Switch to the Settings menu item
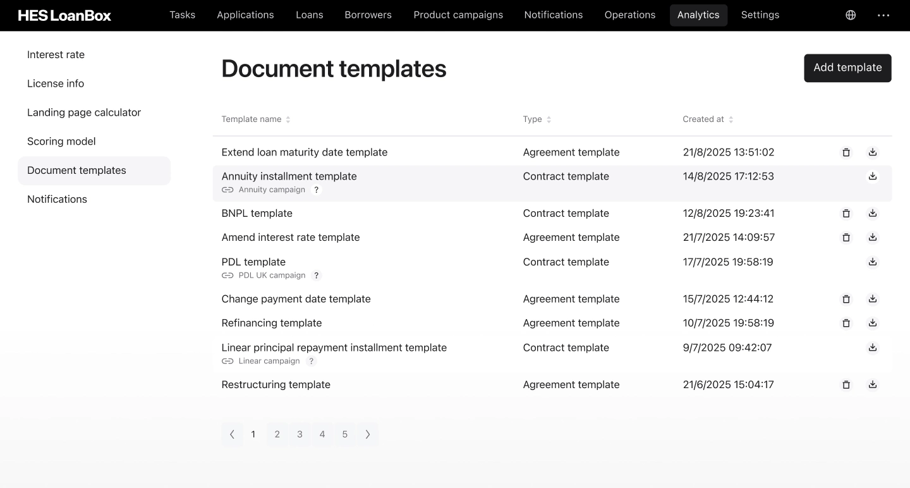 tap(760, 15)
